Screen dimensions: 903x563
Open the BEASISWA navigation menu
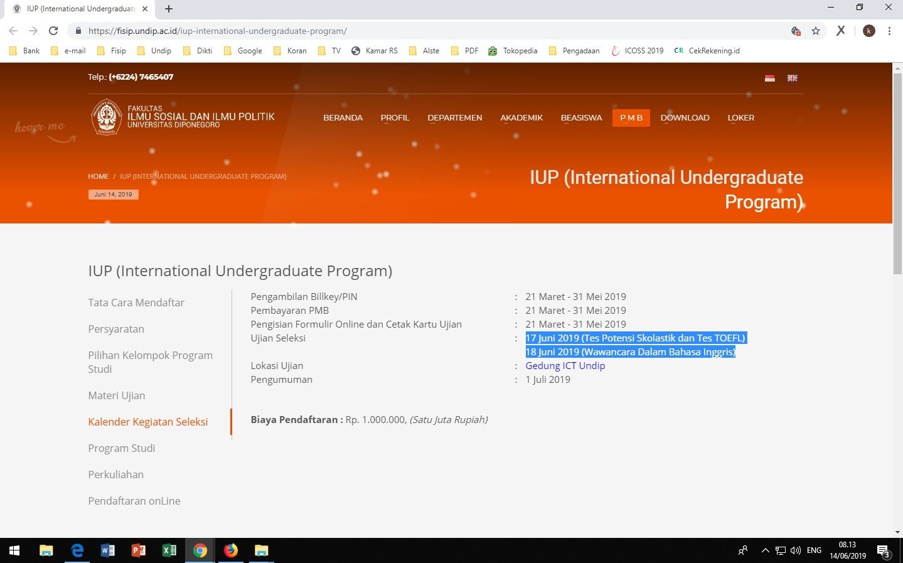[581, 118]
